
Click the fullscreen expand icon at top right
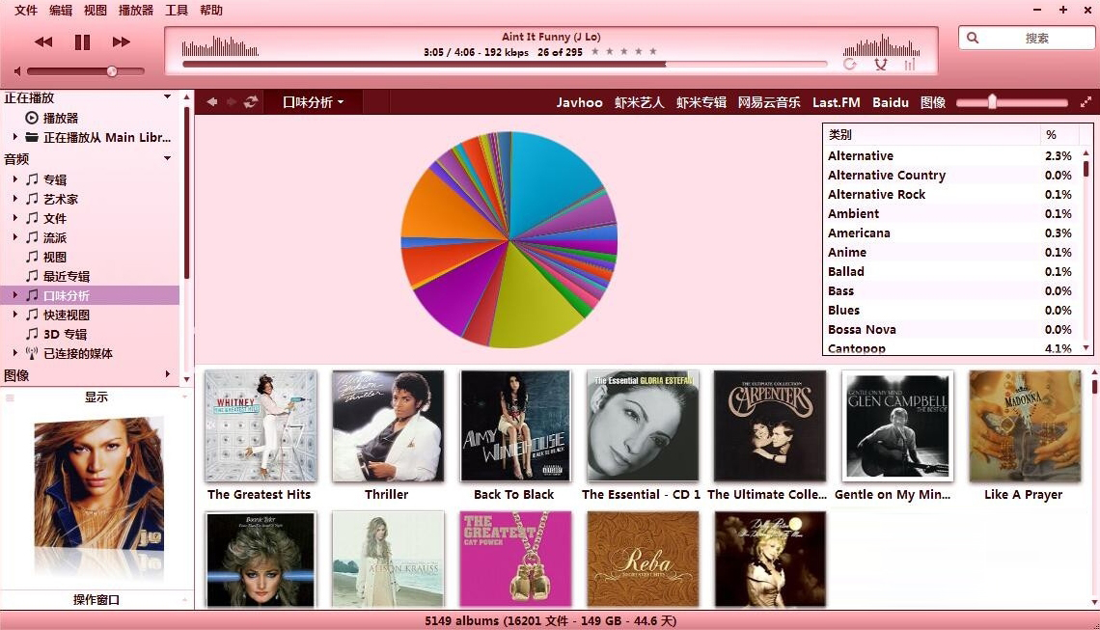[1086, 100]
